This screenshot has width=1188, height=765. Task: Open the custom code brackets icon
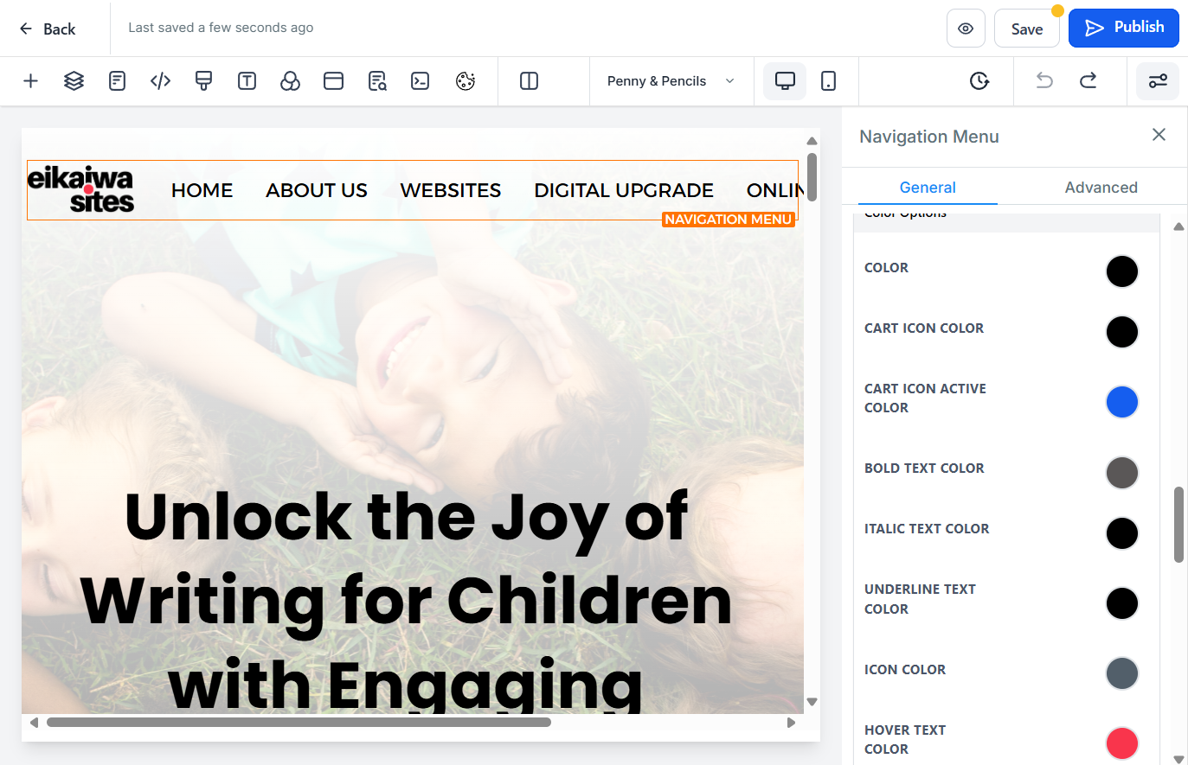tap(160, 81)
